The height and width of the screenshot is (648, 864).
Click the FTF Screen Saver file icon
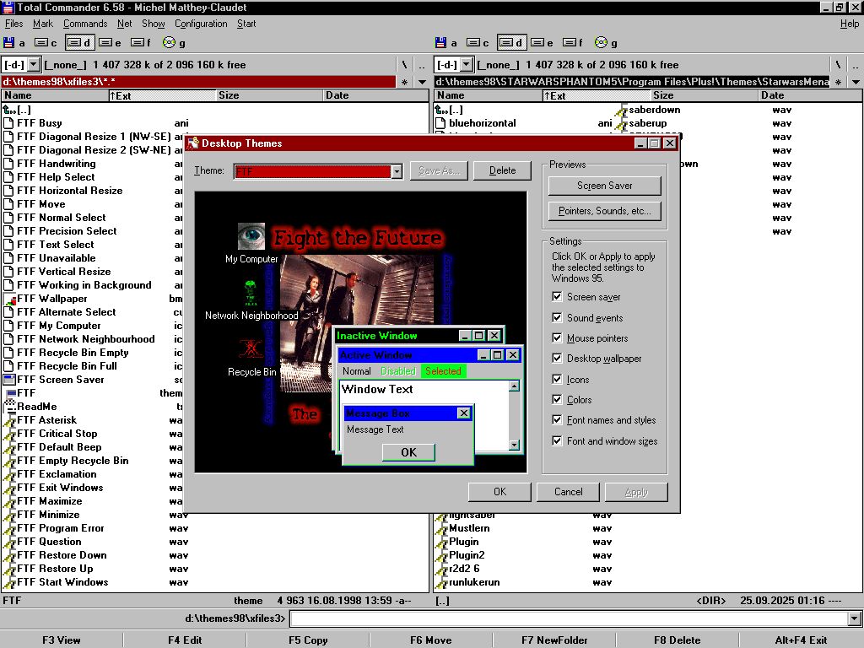click(9, 380)
